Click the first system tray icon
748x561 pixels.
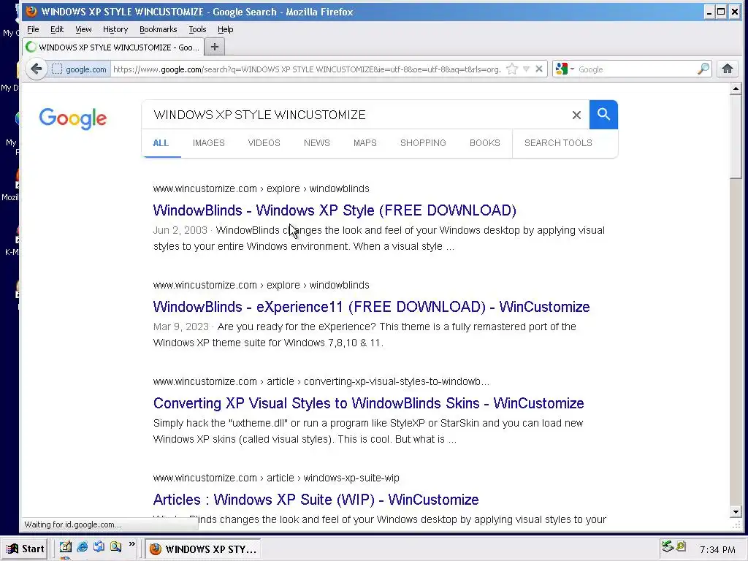click(668, 546)
